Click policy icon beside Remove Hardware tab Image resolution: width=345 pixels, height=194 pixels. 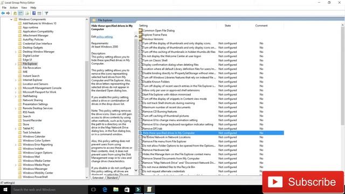(140, 150)
